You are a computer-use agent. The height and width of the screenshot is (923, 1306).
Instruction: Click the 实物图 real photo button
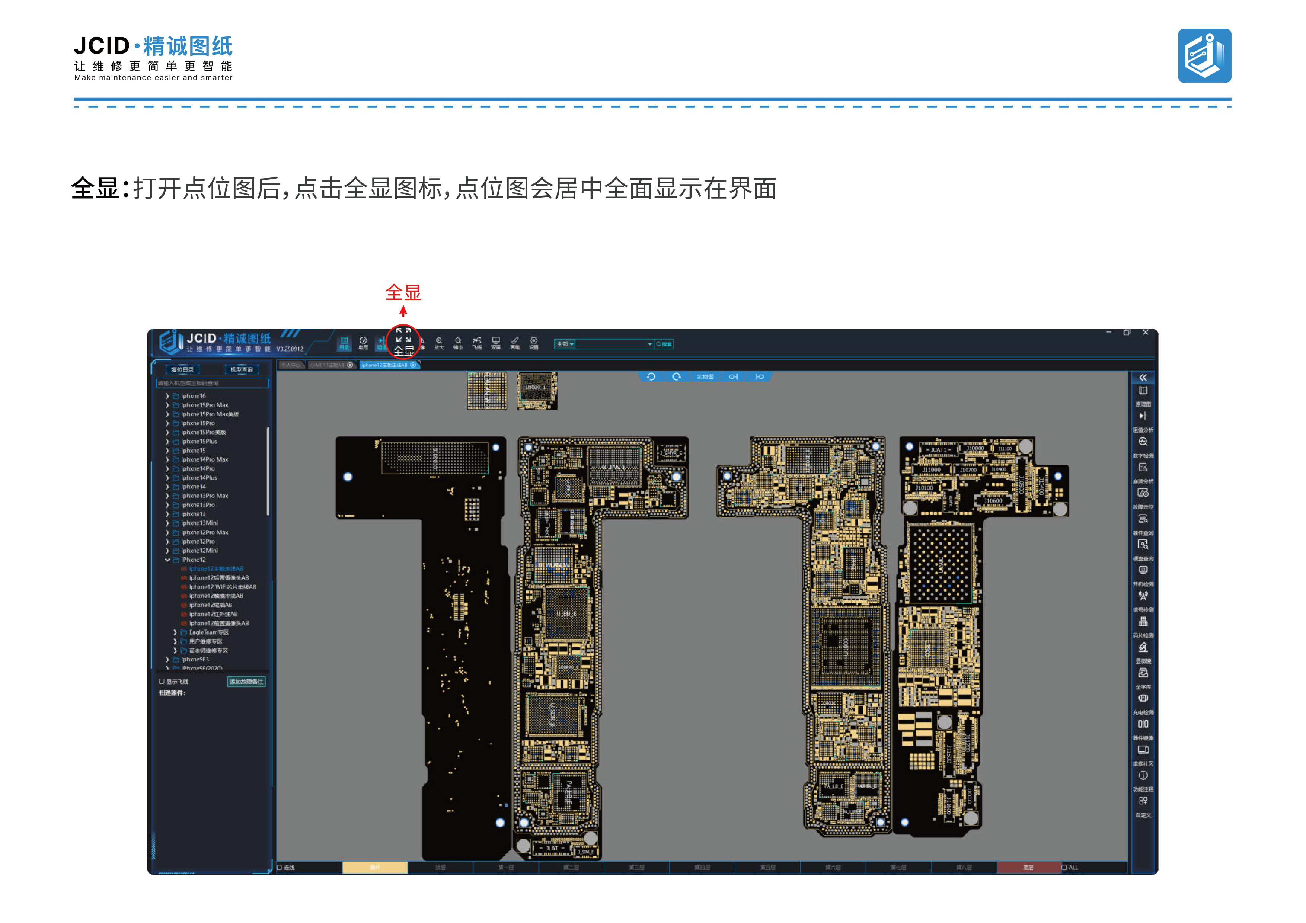tap(705, 376)
